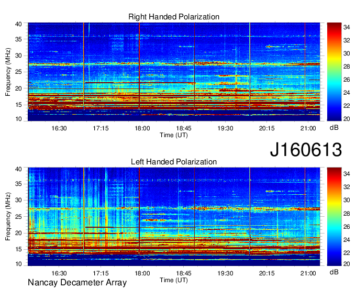Click 24 dB value on Right Handed colorbar

pyautogui.click(x=347, y=93)
